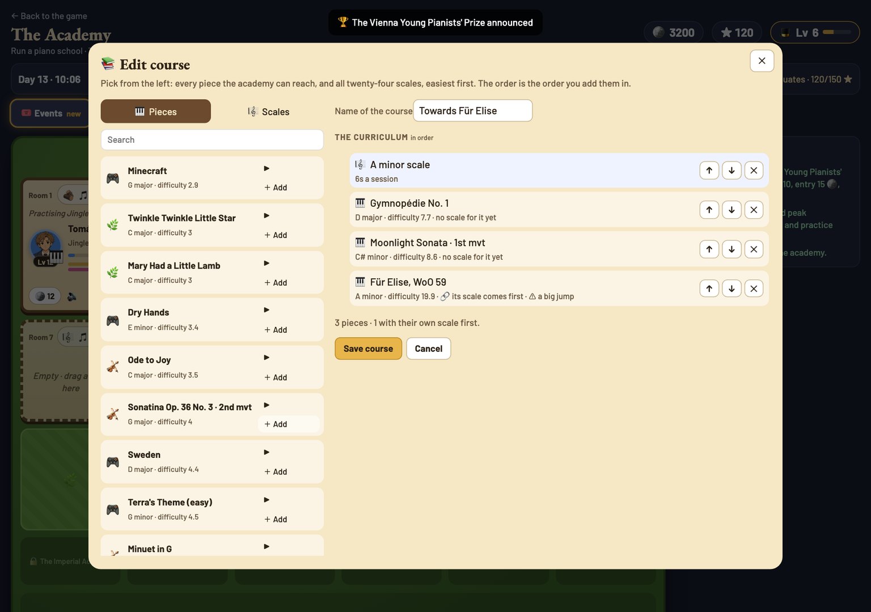The height and width of the screenshot is (612, 871).
Task: Move Gymnopédie No. 1 down
Action: click(x=732, y=210)
